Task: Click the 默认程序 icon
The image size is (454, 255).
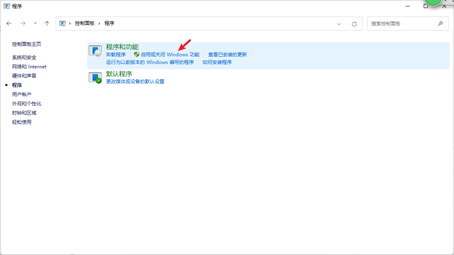Action: pyautogui.click(x=95, y=78)
